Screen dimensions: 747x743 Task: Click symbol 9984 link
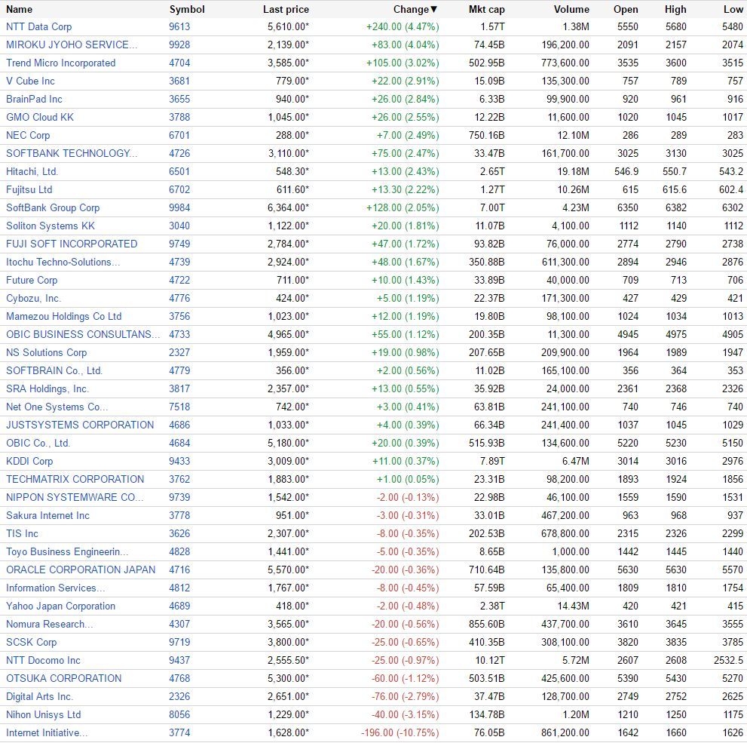click(x=179, y=207)
